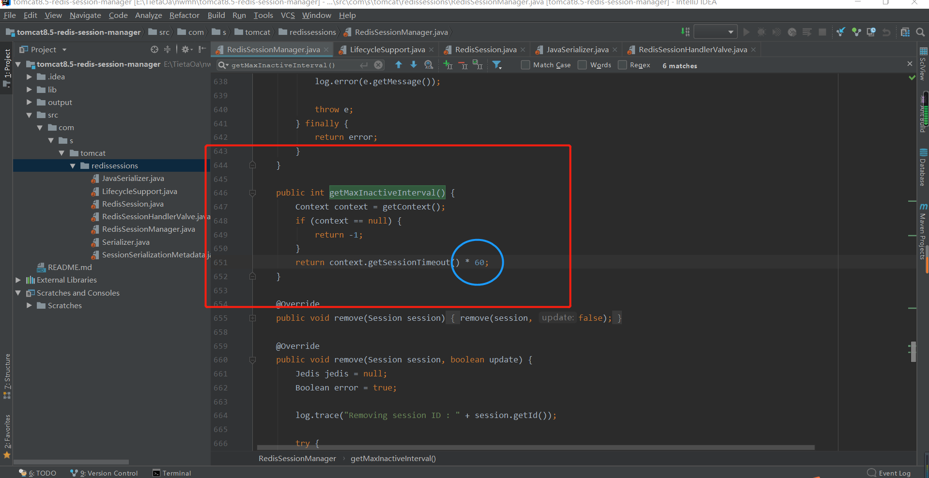Open Version Control tool window

pyautogui.click(x=104, y=473)
